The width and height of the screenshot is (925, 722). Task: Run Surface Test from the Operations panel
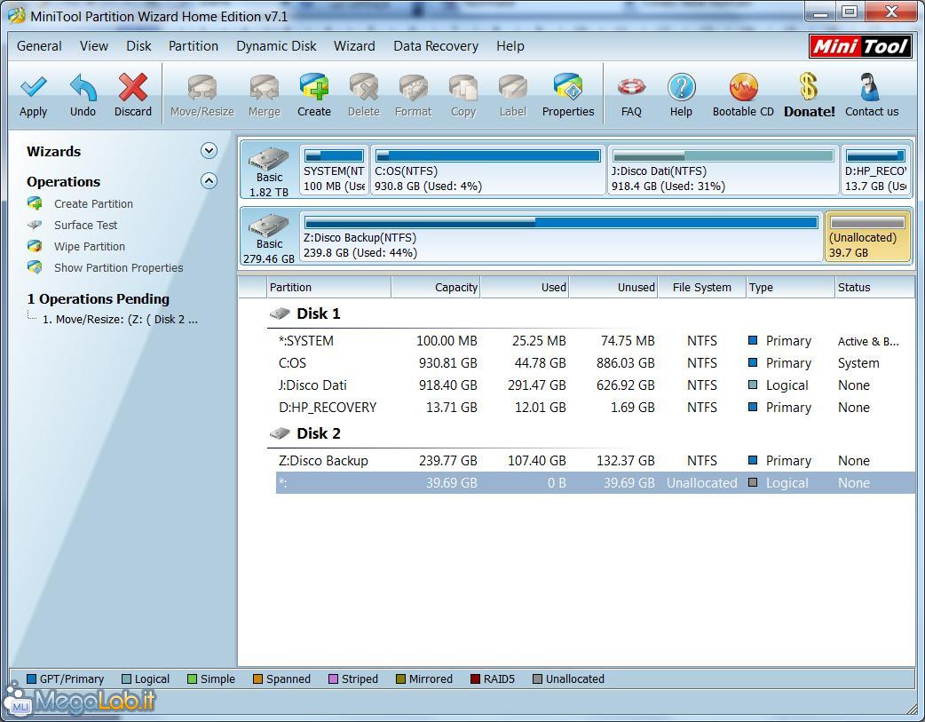(x=85, y=225)
